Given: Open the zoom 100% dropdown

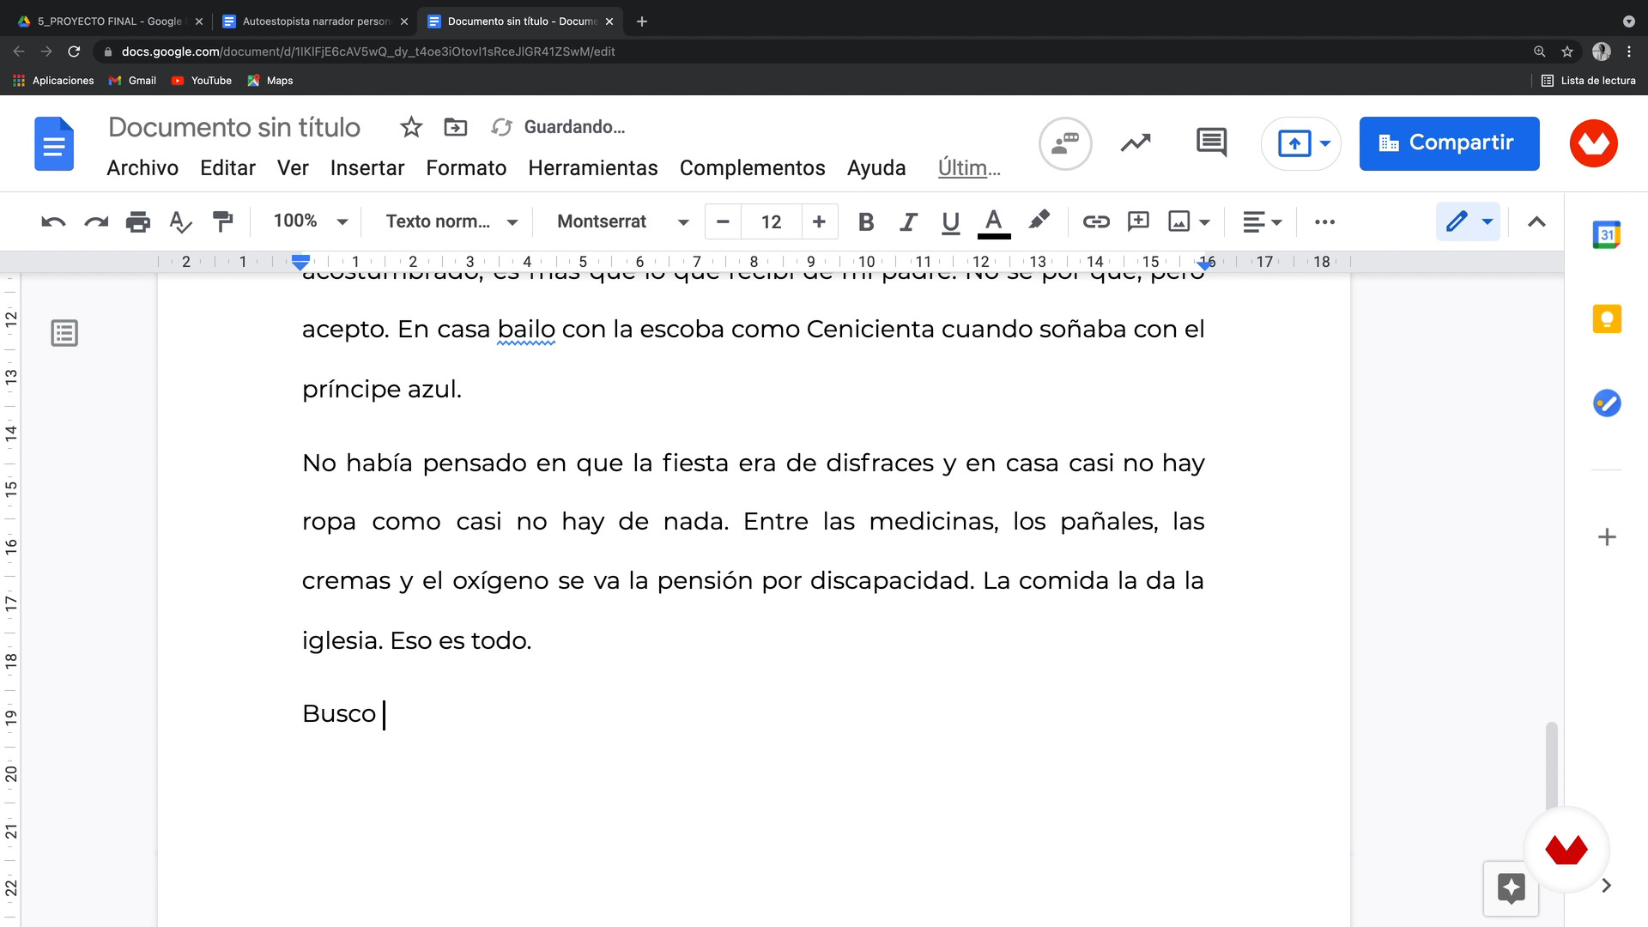Looking at the screenshot, I should (310, 221).
